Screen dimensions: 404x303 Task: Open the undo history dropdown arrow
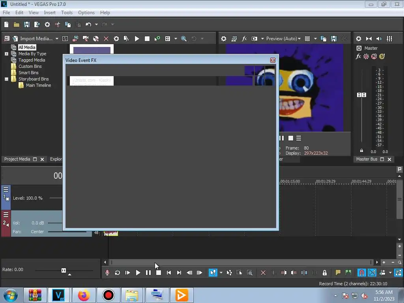(96, 24)
